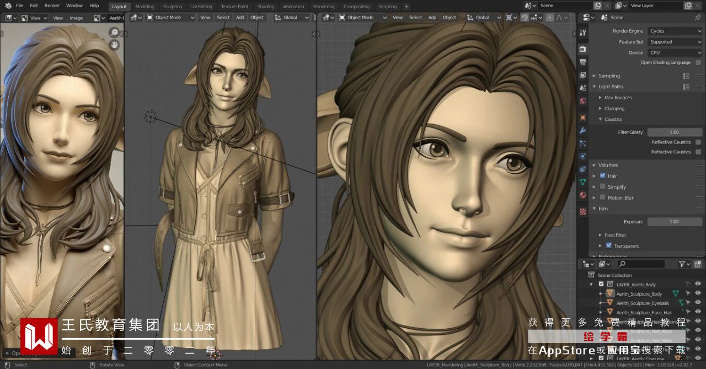Expand the Max Bounces subpanel
This screenshot has width=706, height=369.
(x=618, y=98)
